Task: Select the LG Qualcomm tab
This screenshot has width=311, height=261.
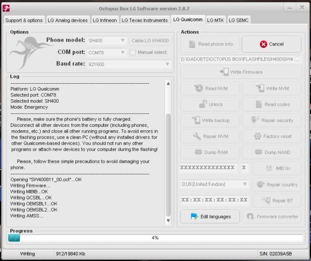Action: [188, 19]
